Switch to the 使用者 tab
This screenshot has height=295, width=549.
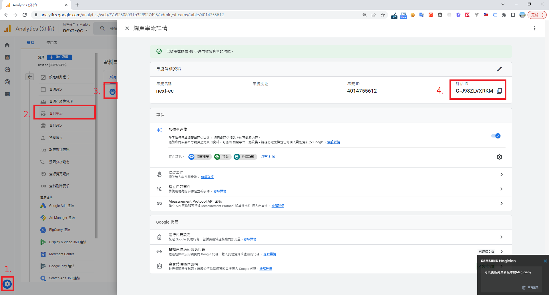click(x=52, y=43)
